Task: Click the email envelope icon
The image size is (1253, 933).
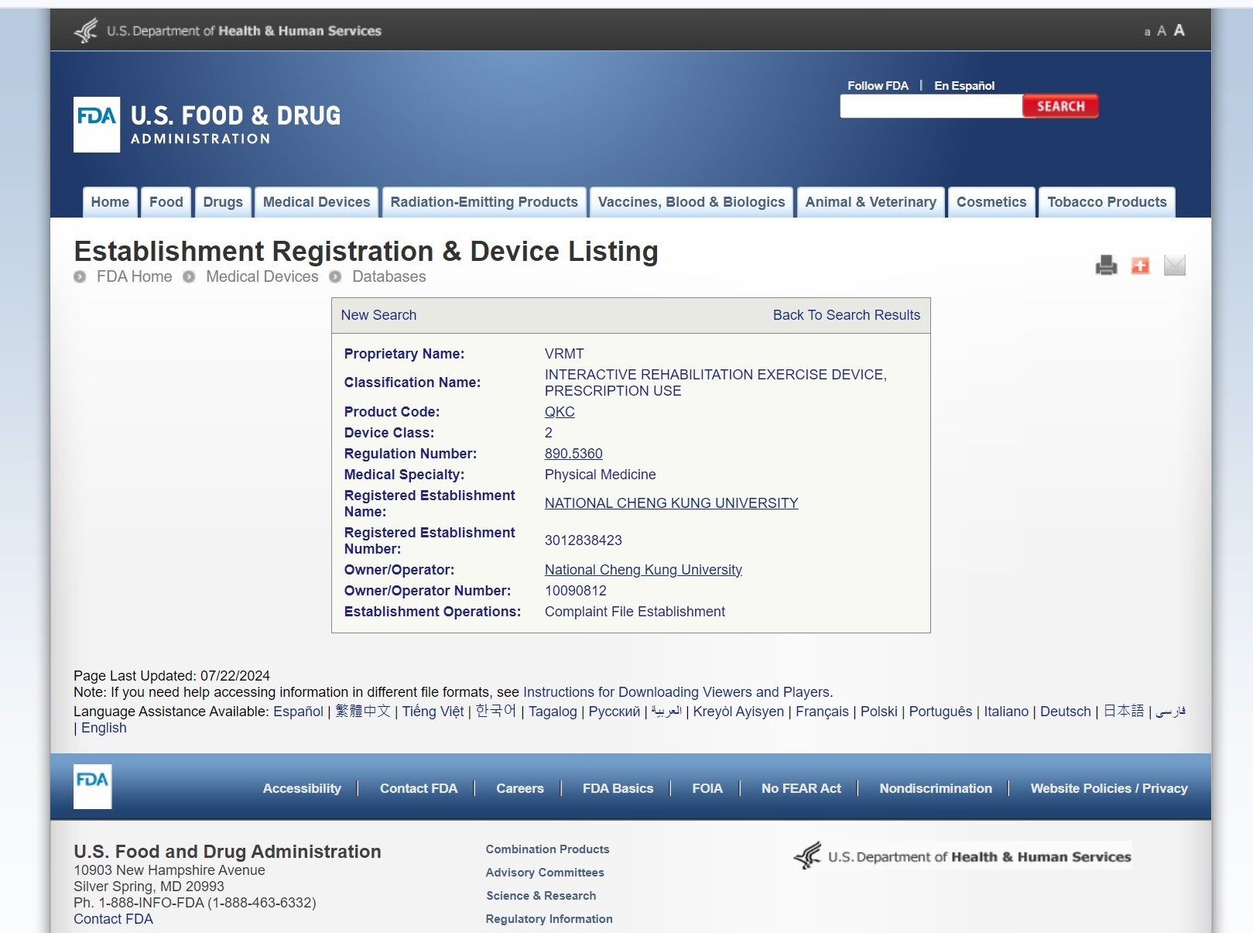Action: click(1175, 266)
